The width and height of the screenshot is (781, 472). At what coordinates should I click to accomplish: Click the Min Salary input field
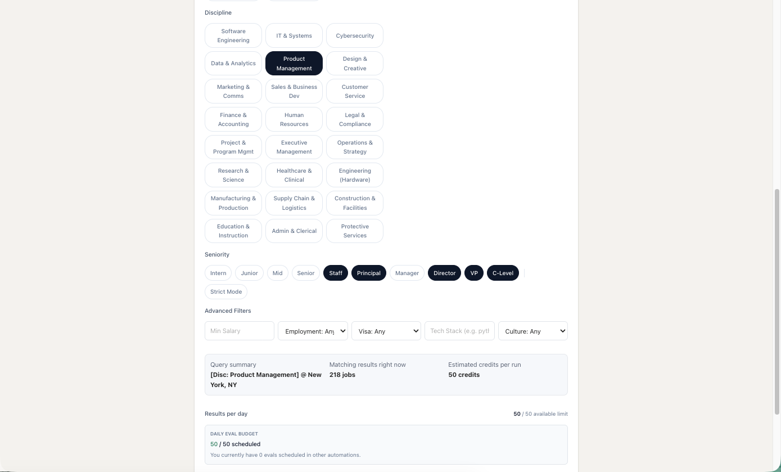coord(239,331)
